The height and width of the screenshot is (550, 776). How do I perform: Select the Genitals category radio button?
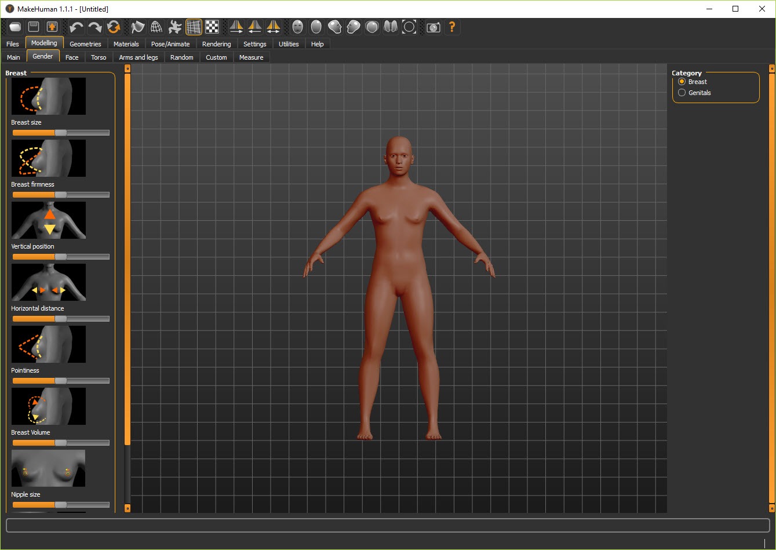pyautogui.click(x=682, y=93)
